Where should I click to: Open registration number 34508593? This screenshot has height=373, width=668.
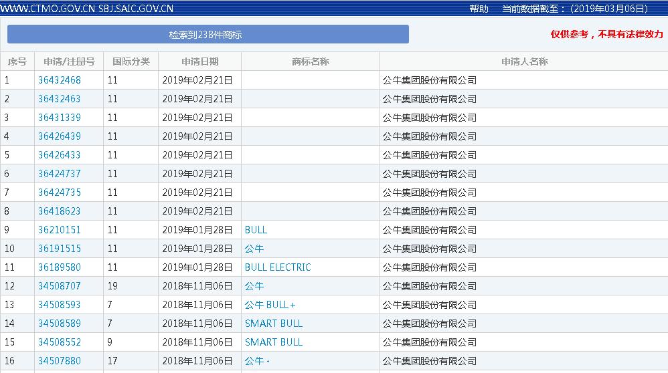59,305
